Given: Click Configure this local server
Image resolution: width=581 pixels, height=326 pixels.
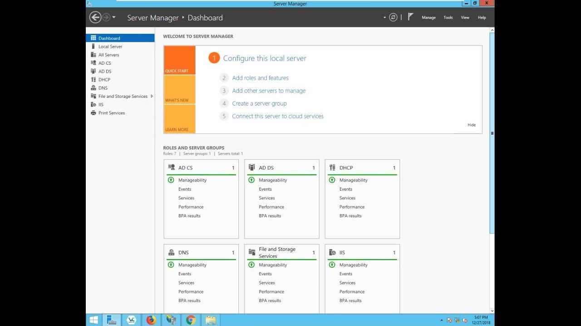Looking at the screenshot, I should [x=265, y=58].
